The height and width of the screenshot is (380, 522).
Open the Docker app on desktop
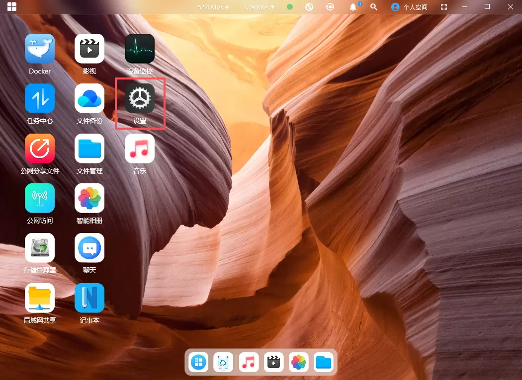click(x=40, y=49)
